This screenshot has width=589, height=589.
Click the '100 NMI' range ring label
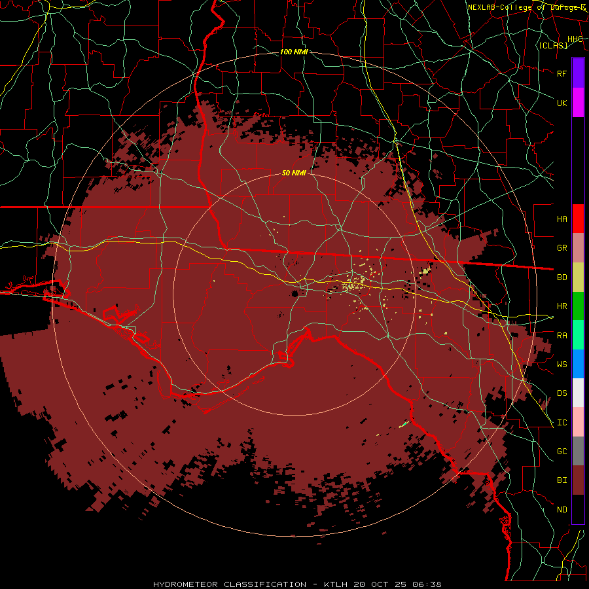[294, 52]
